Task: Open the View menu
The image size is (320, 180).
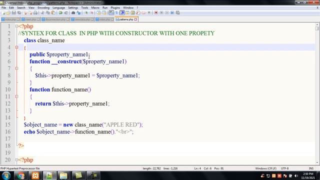Action: 31,8
